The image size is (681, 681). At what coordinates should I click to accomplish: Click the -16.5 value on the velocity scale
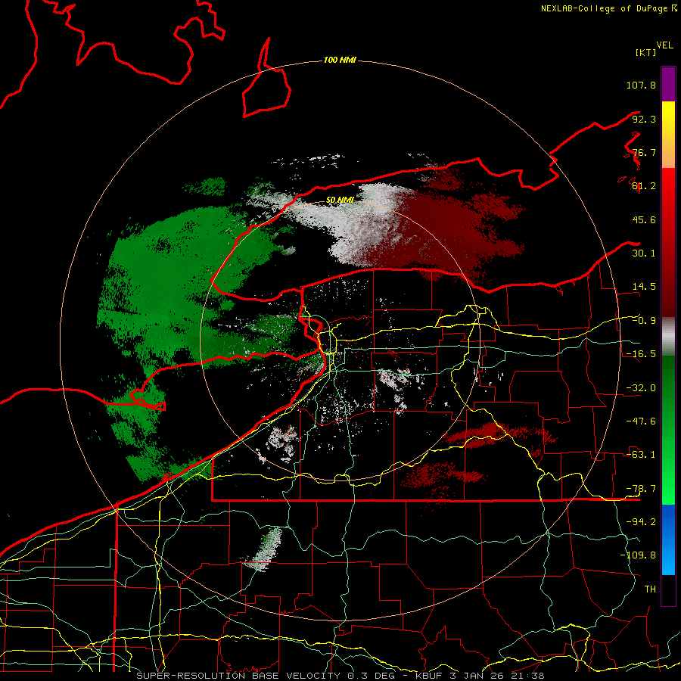(641, 354)
